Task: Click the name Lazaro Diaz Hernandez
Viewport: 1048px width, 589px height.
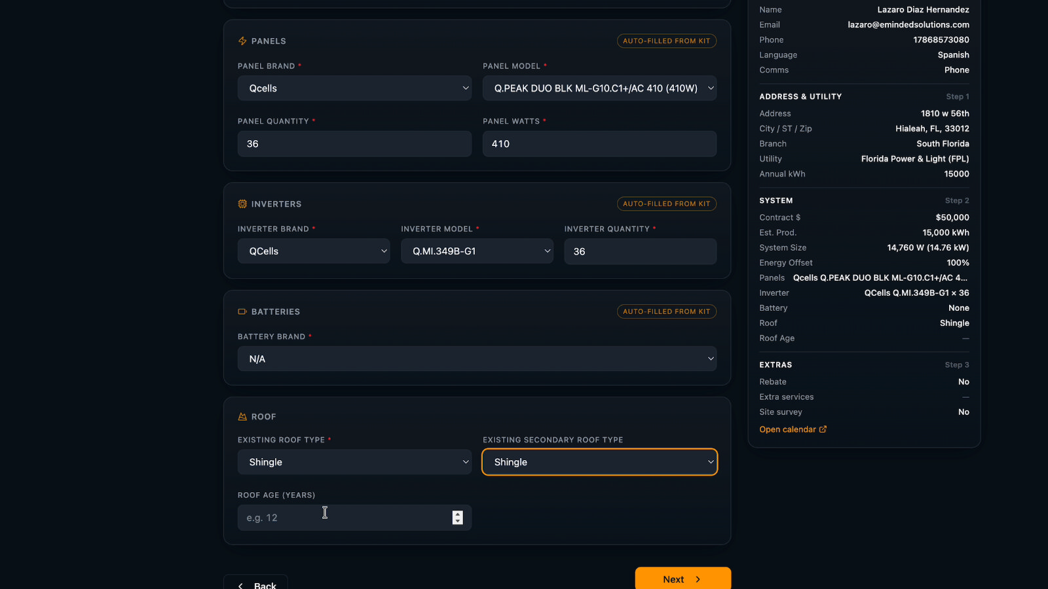Action: coord(924,10)
